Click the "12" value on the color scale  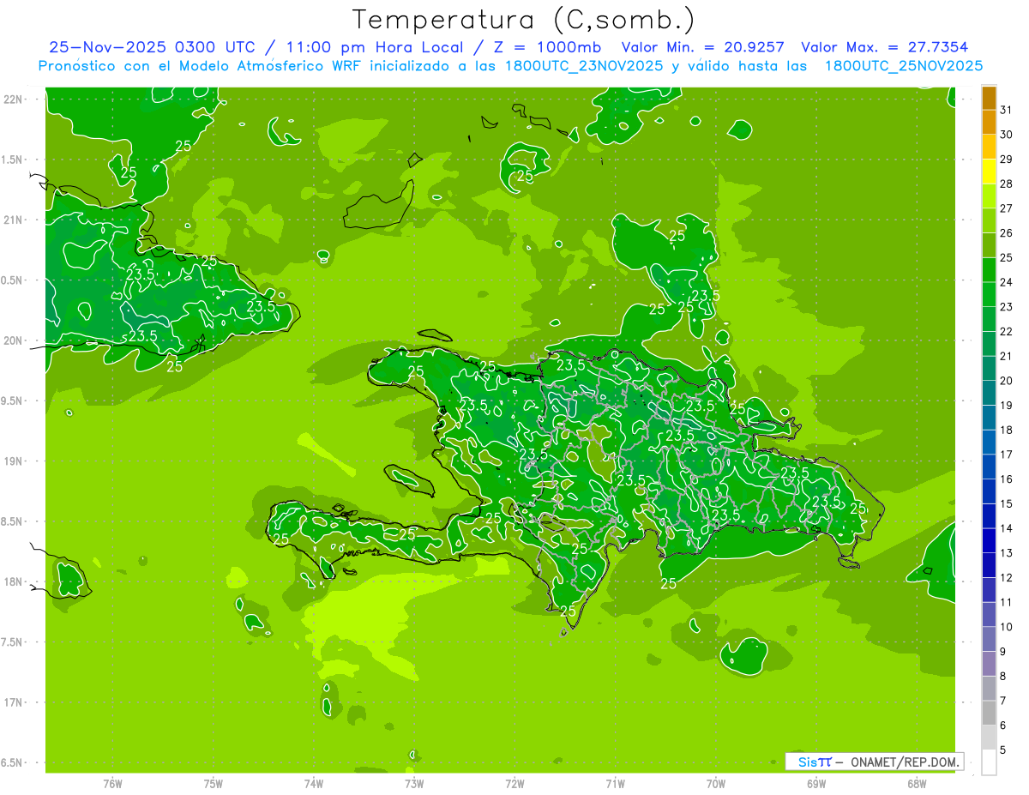(x=1007, y=577)
